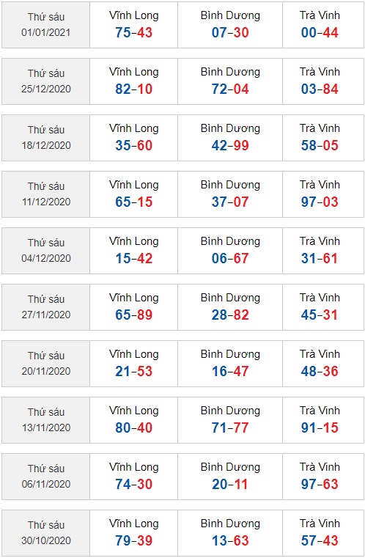
Task: Click the 27/11/2020 date cell
Action: (46, 307)
